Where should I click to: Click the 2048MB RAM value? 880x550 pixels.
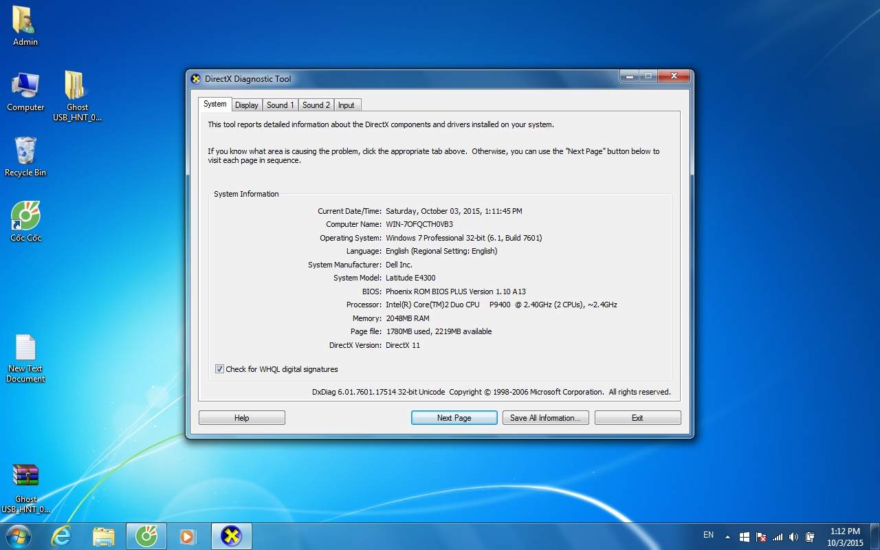tap(408, 318)
